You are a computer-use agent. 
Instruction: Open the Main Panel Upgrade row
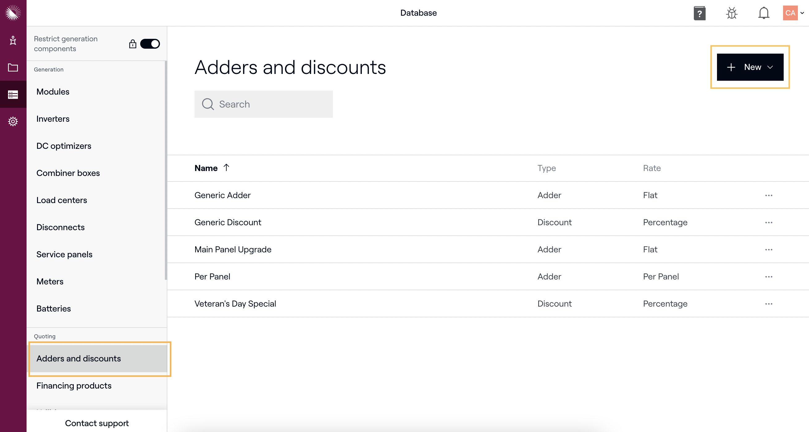(233, 250)
